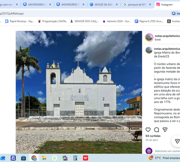Click the address bar URL
Viewport: 180px width, 162px height.
pyautogui.click(x=12, y=13)
